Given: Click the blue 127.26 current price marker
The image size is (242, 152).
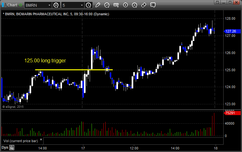Looking at the screenshot, I should pos(232,31).
